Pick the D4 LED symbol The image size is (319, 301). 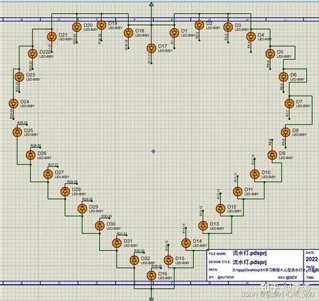(251, 37)
